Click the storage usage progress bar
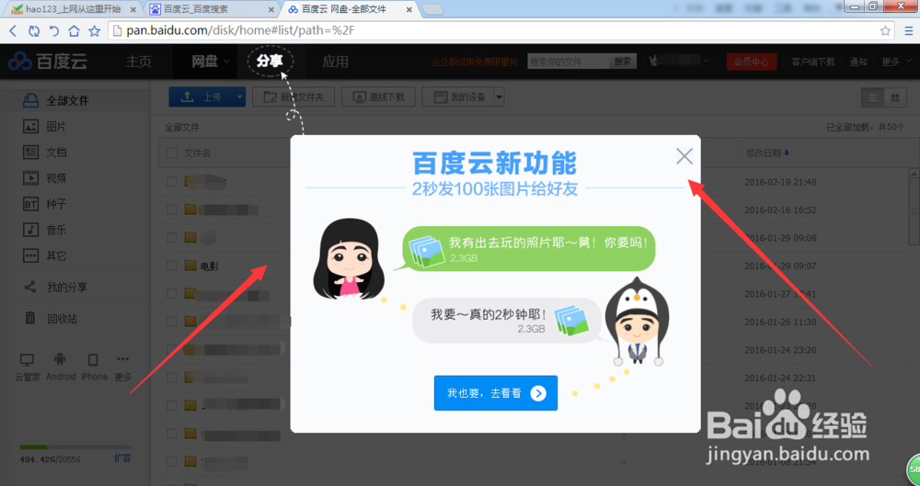 75,447
